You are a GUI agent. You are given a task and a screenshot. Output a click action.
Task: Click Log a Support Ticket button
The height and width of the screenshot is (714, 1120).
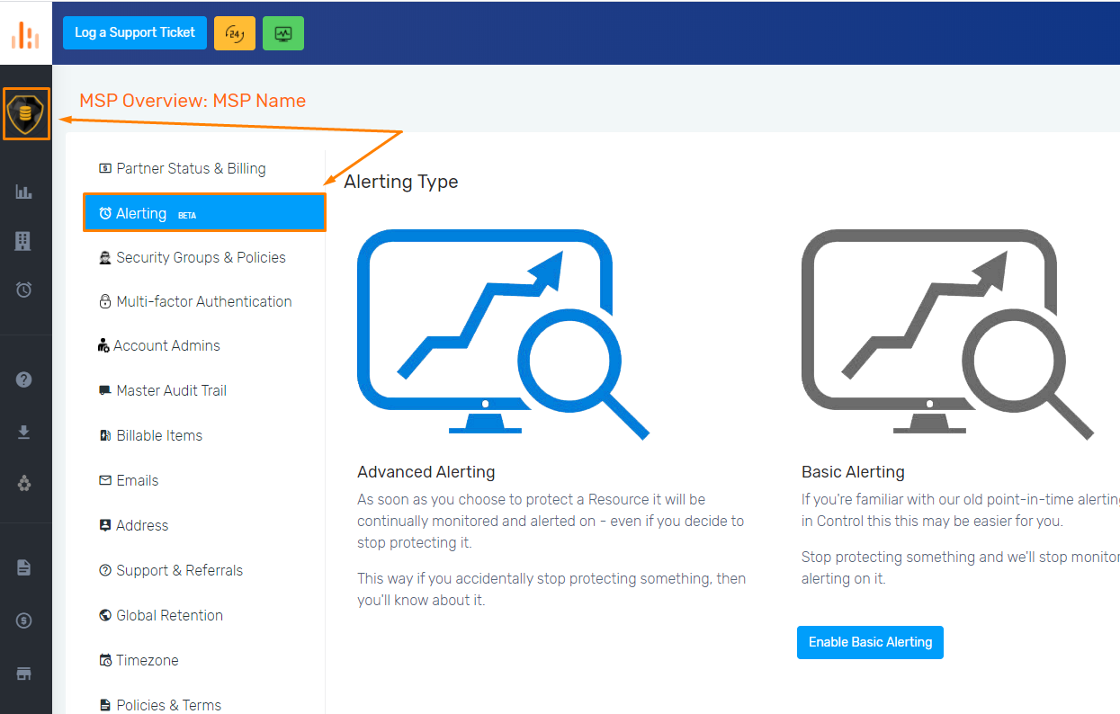click(x=135, y=32)
